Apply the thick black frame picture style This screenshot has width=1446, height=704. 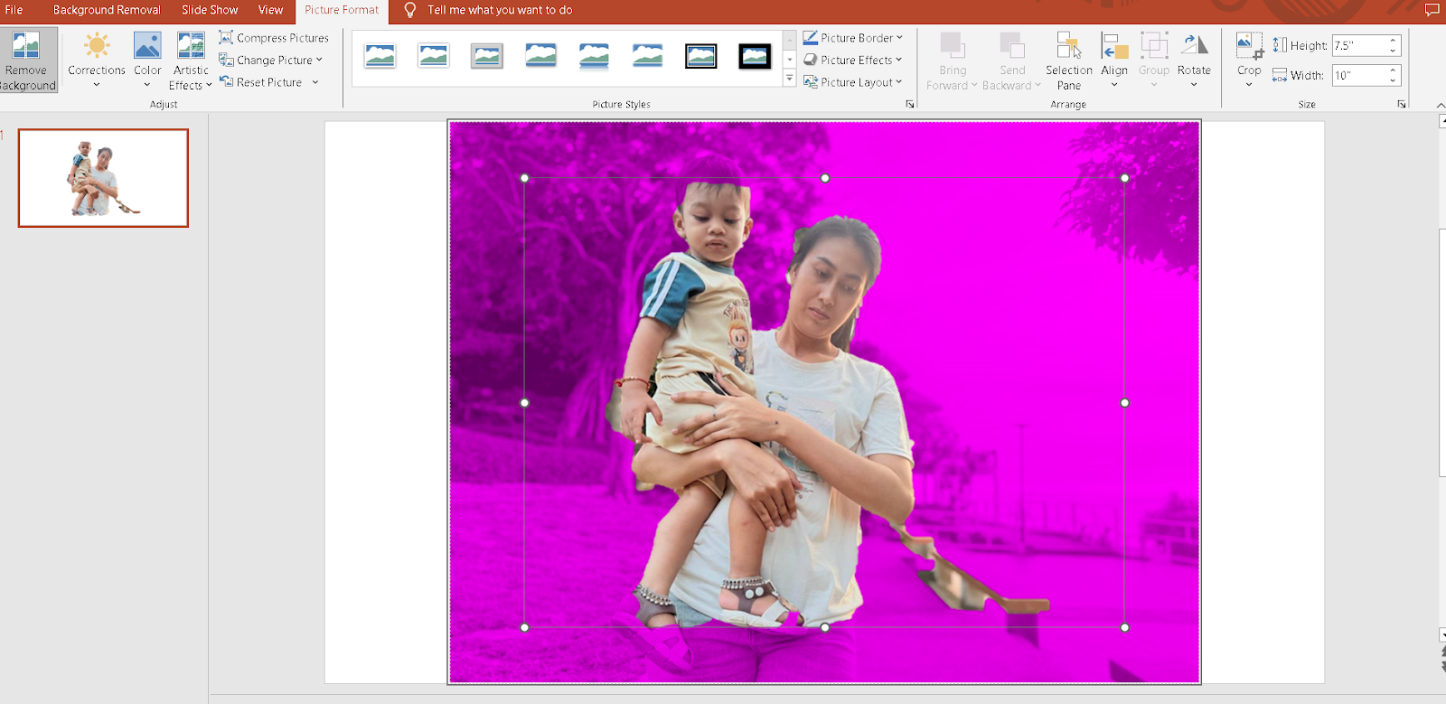[755, 56]
